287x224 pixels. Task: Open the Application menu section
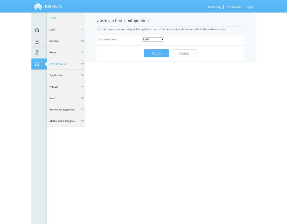click(66, 75)
